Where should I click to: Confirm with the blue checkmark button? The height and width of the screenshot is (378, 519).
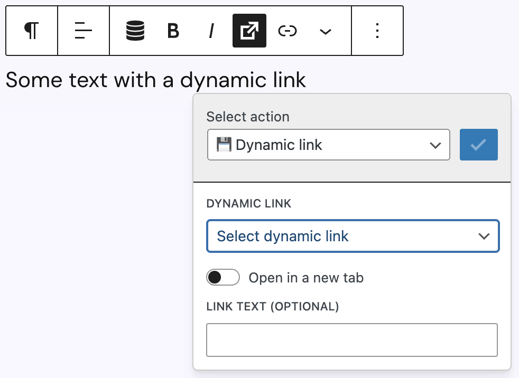coord(479,145)
